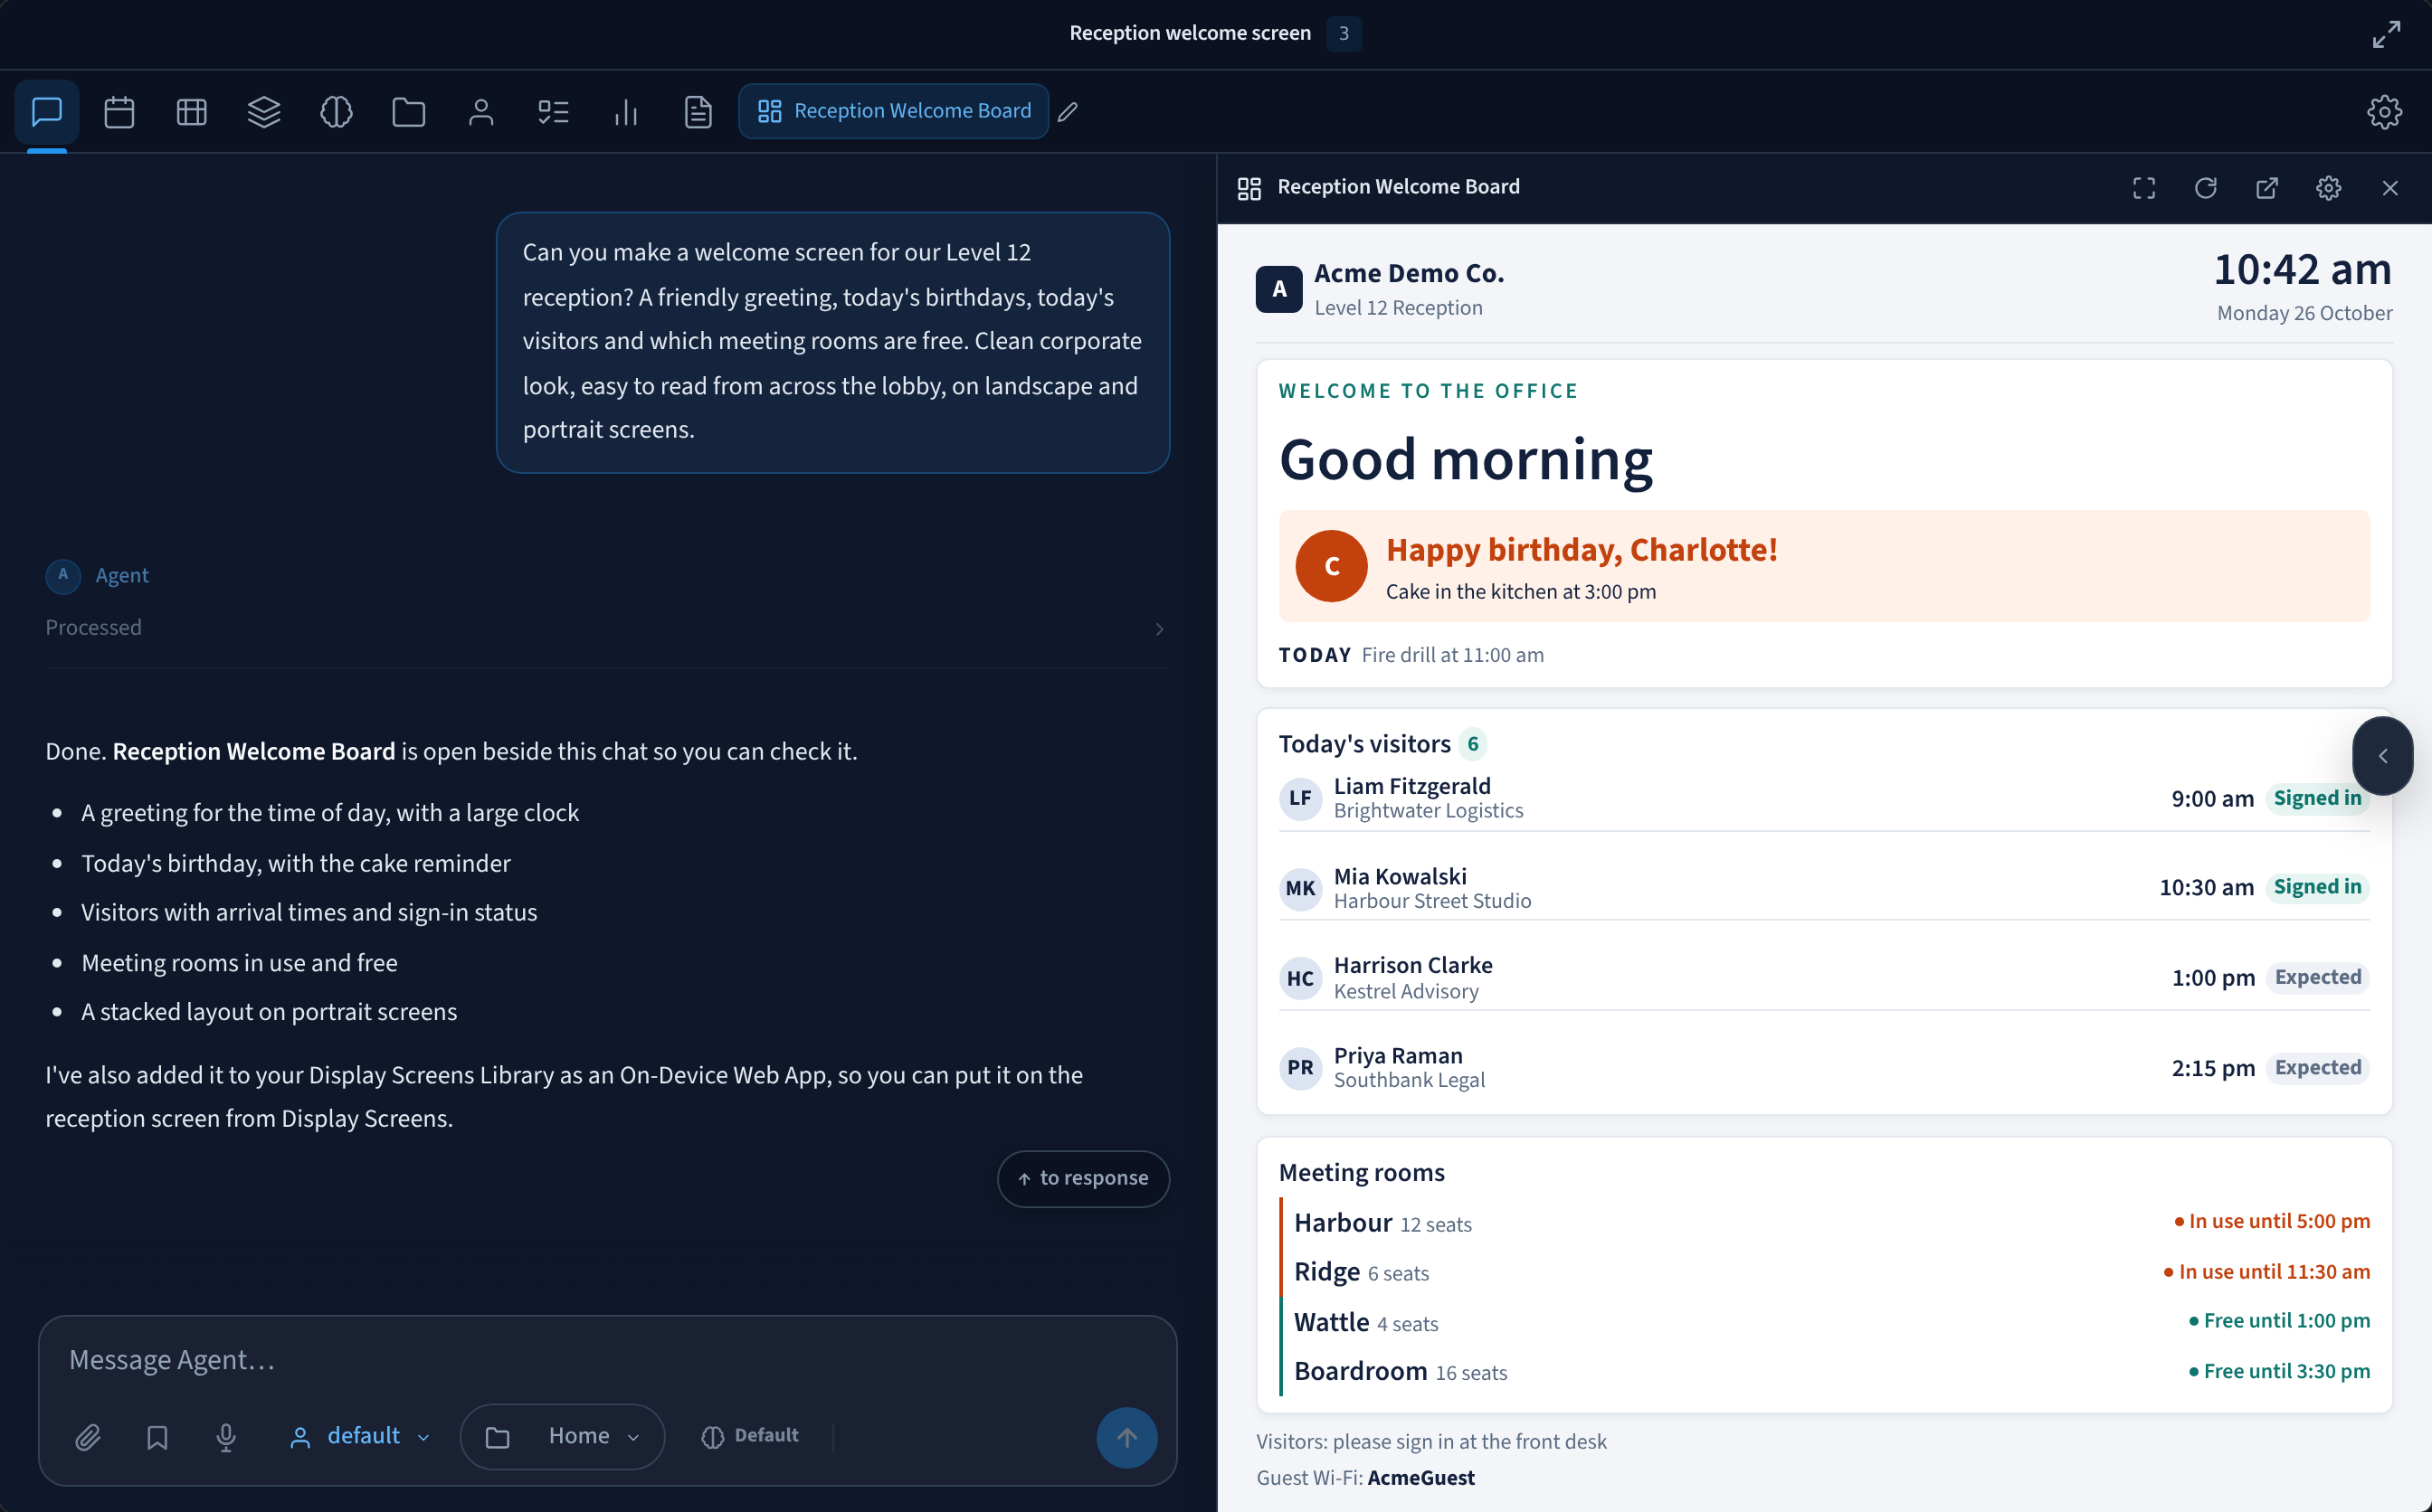Click the Harbour meeting room name
This screenshot has width=2432, height=1512.
click(x=1343, y=1223)
